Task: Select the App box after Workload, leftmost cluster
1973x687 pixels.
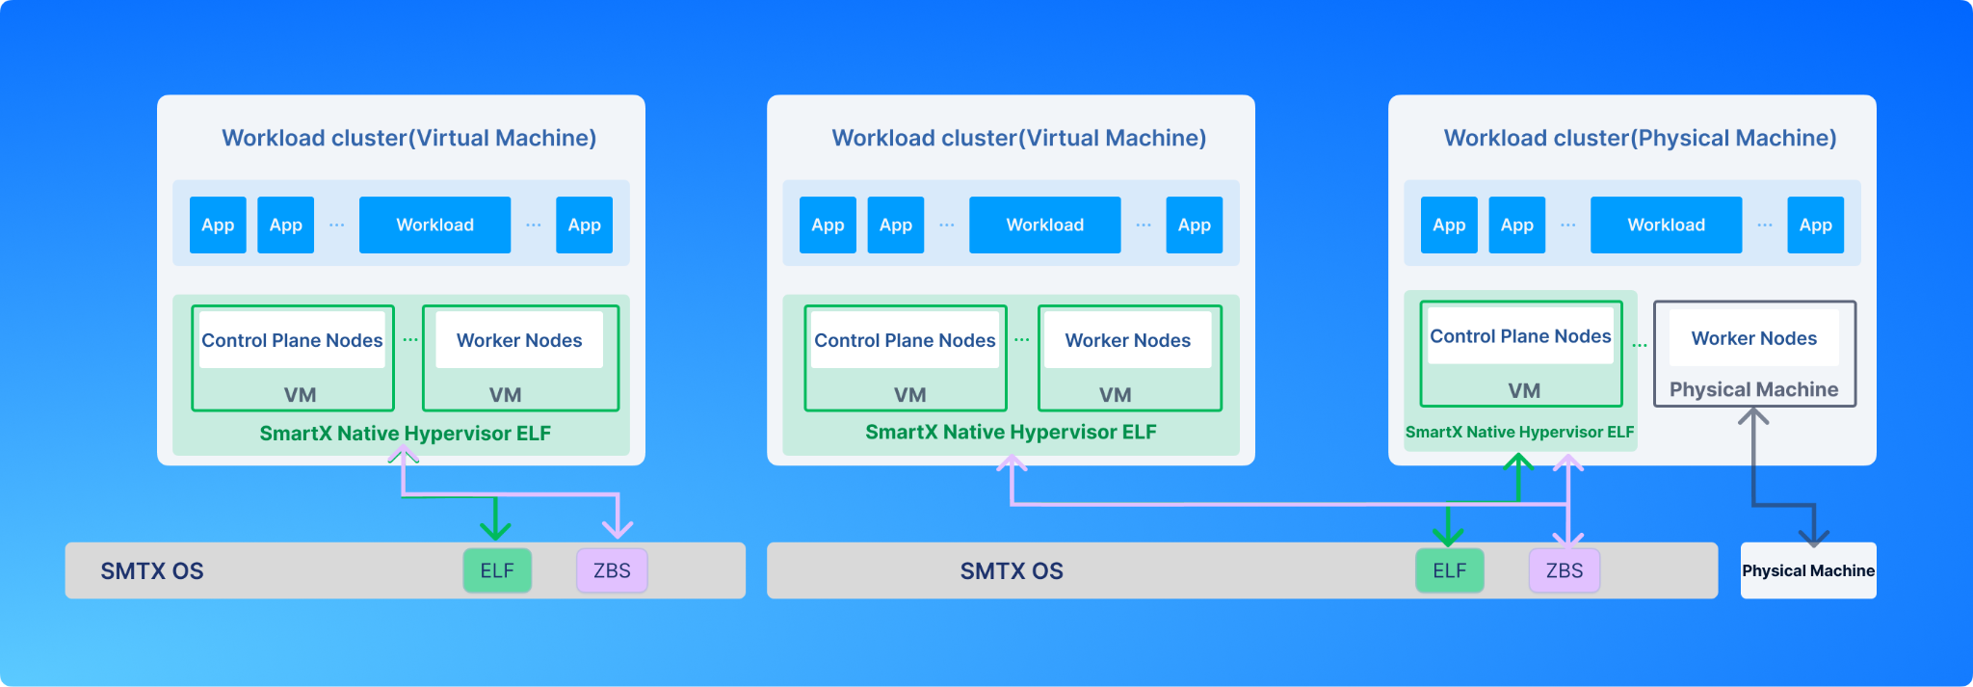Action: coord(584,225)
